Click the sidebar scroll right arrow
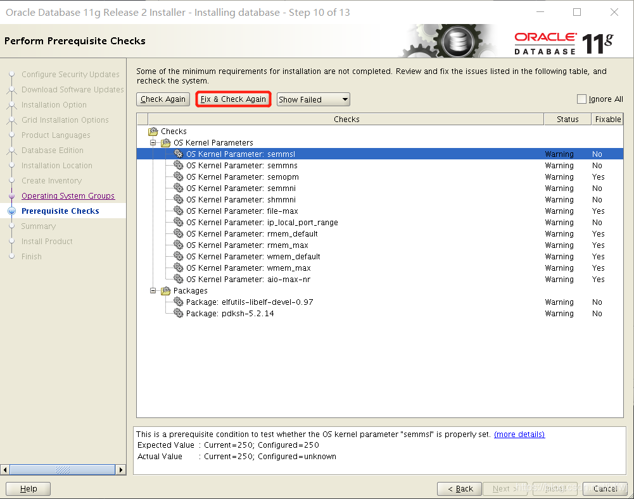 coord(120,470)
